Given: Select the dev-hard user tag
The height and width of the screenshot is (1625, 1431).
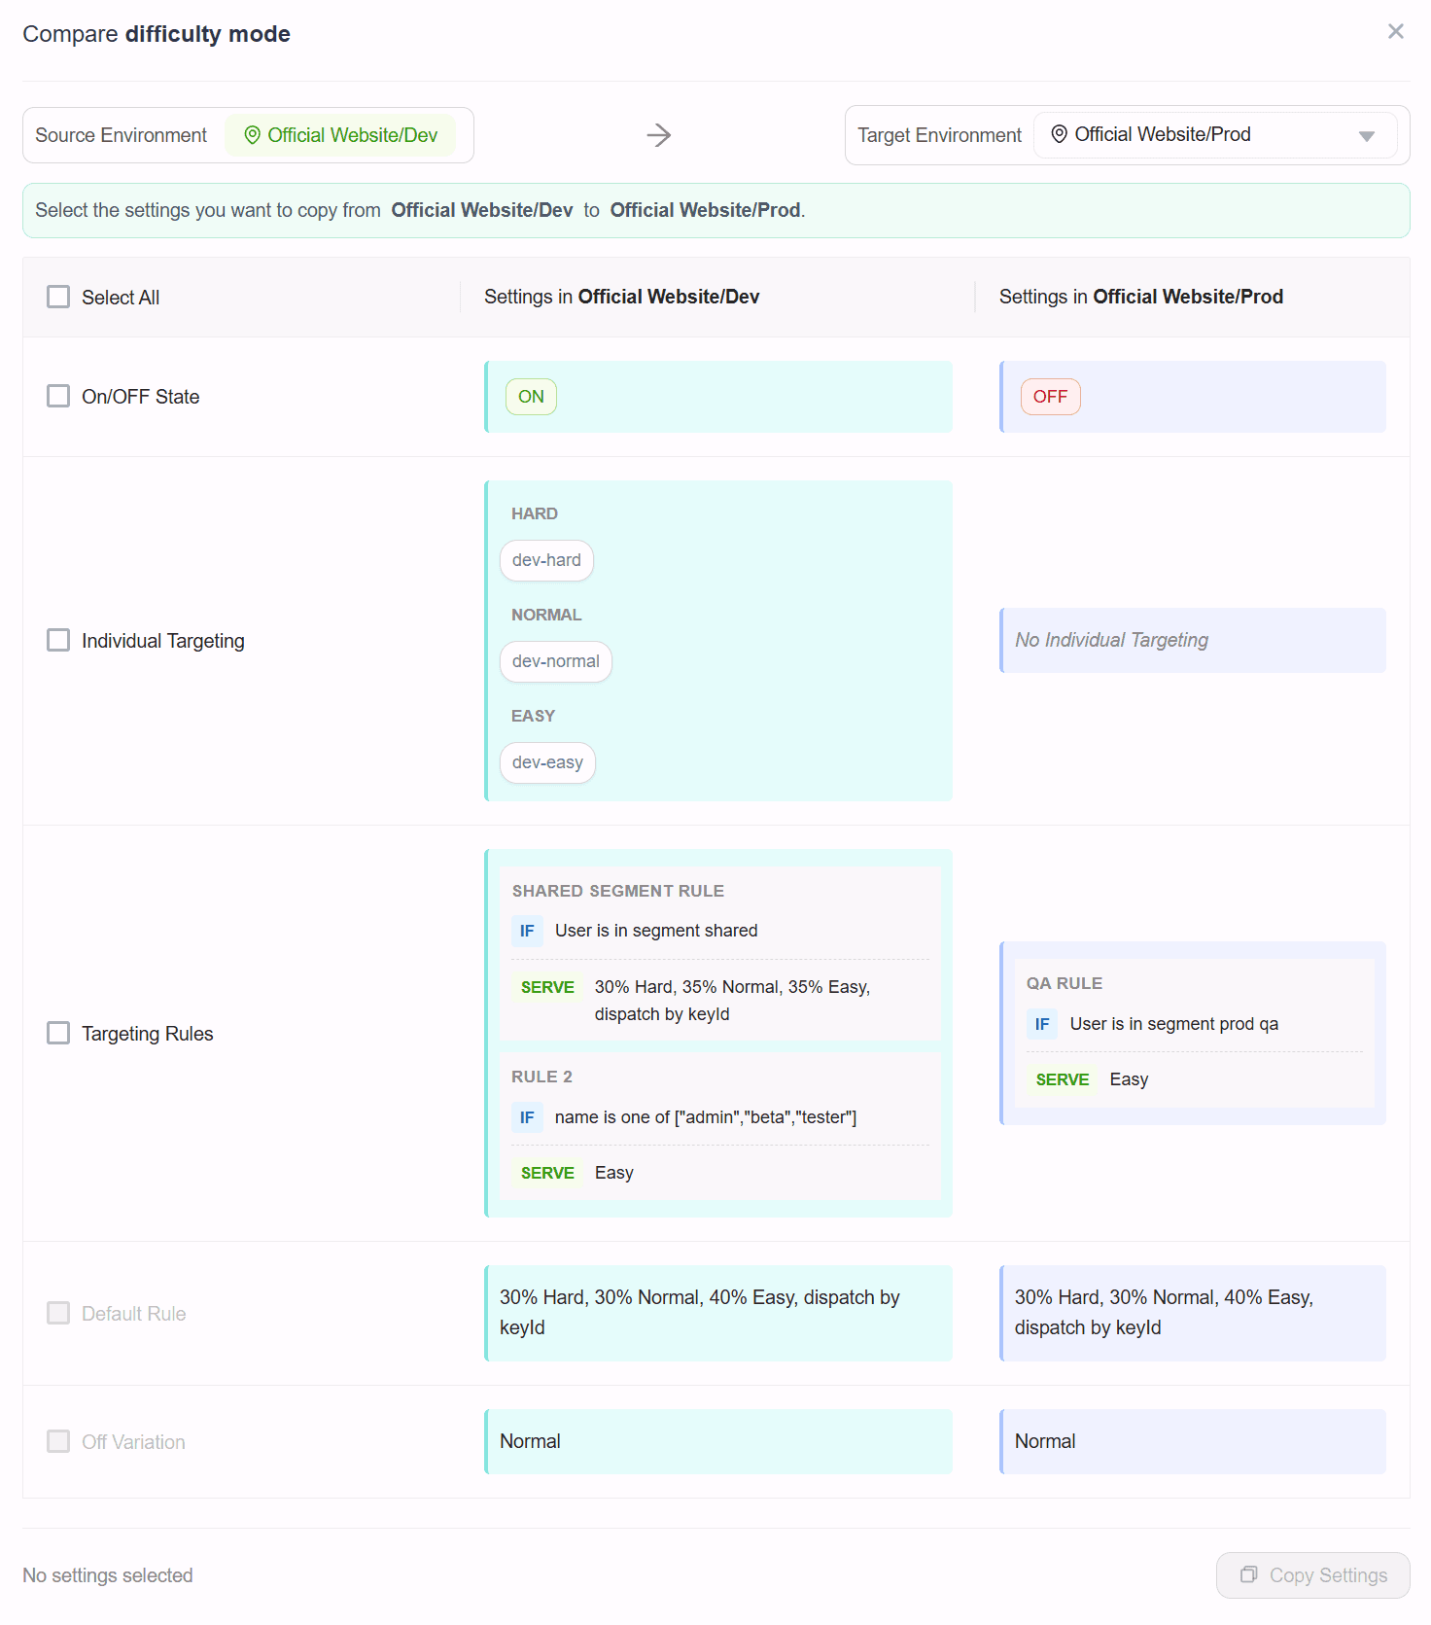Looking at the screenshot, I should [546, 561].
